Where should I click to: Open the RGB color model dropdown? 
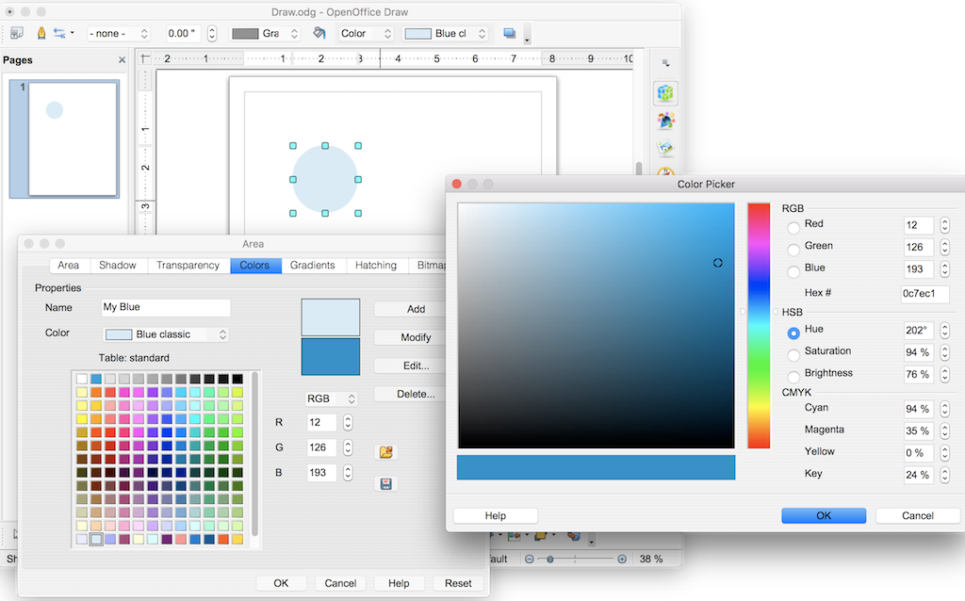click(x=331, y=398)
